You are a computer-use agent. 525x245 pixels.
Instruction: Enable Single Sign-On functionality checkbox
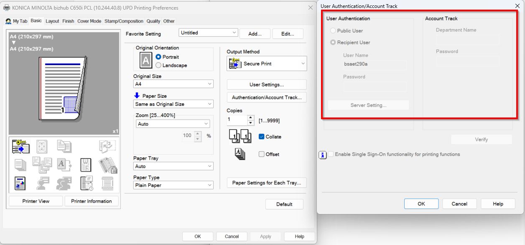click(x=331, y=154)
